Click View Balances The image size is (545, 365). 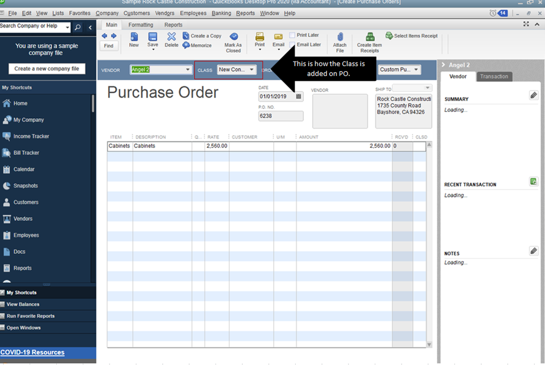[23, 305]
